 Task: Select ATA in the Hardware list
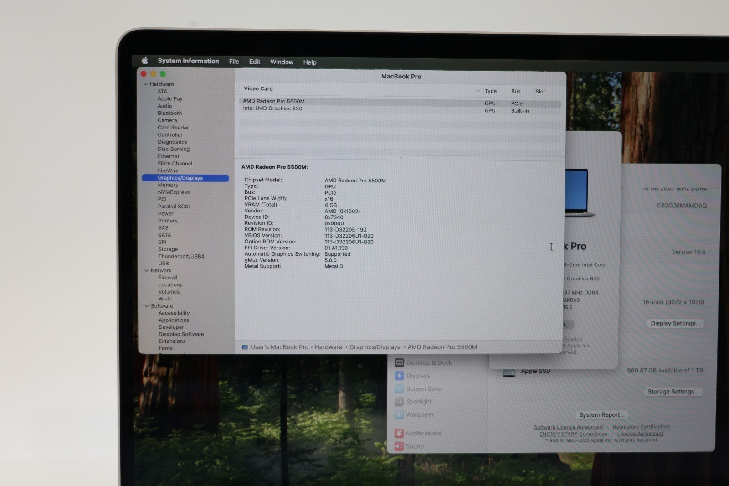(x=162, y=92)
